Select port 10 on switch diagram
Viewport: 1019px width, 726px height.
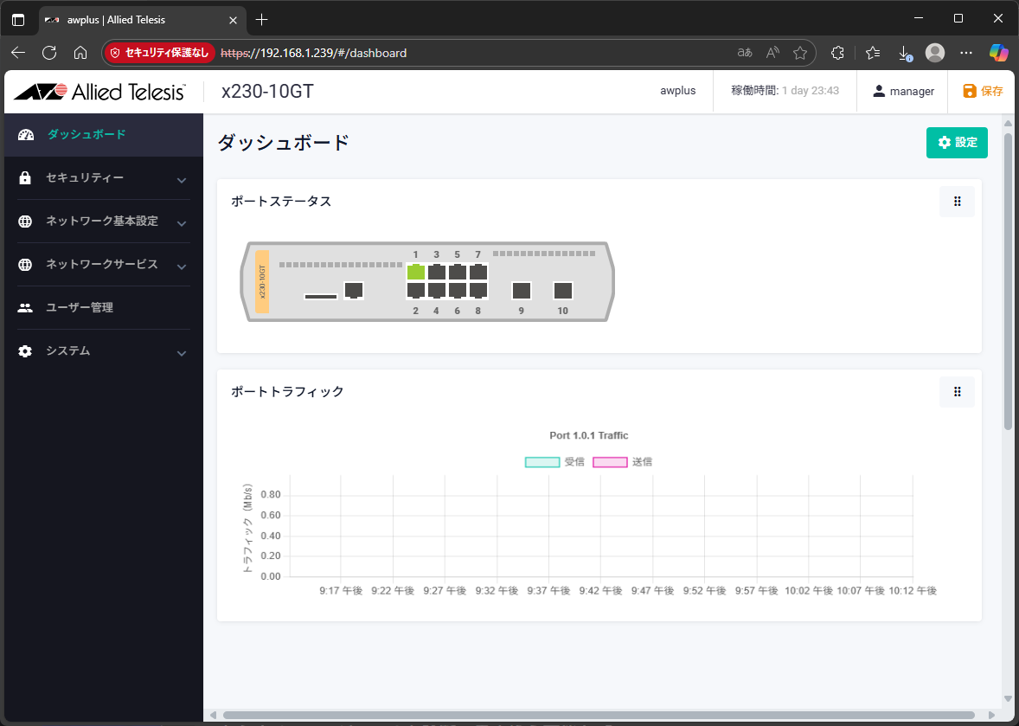pyautogui.click(x=563, y=290)
